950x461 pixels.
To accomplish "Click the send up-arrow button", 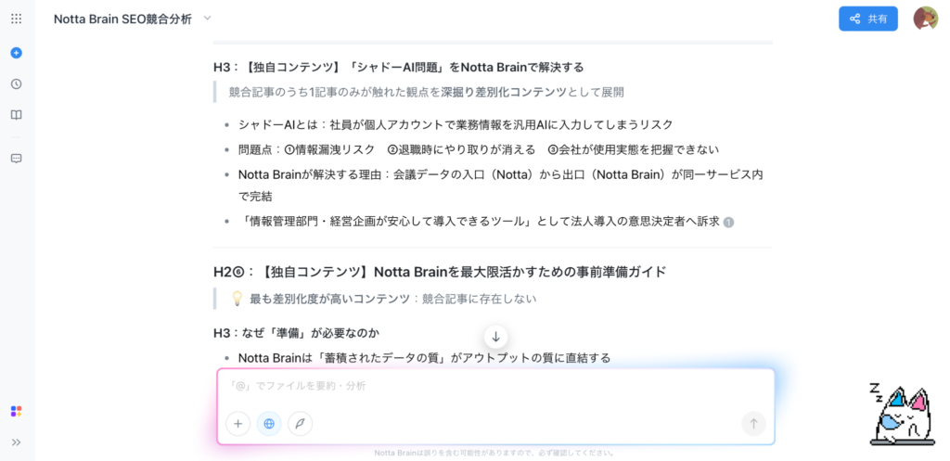I will [x=753, y=424].
